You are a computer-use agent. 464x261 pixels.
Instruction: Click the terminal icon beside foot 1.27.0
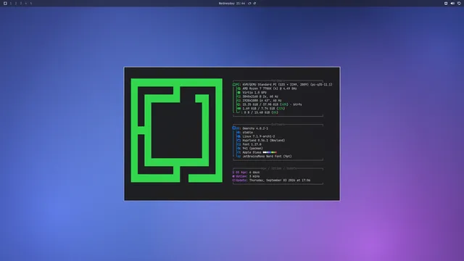239,144
